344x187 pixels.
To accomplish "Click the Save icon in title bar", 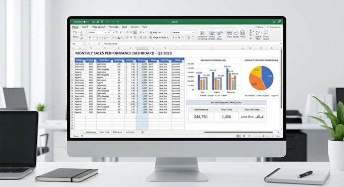I will point(98,22).
